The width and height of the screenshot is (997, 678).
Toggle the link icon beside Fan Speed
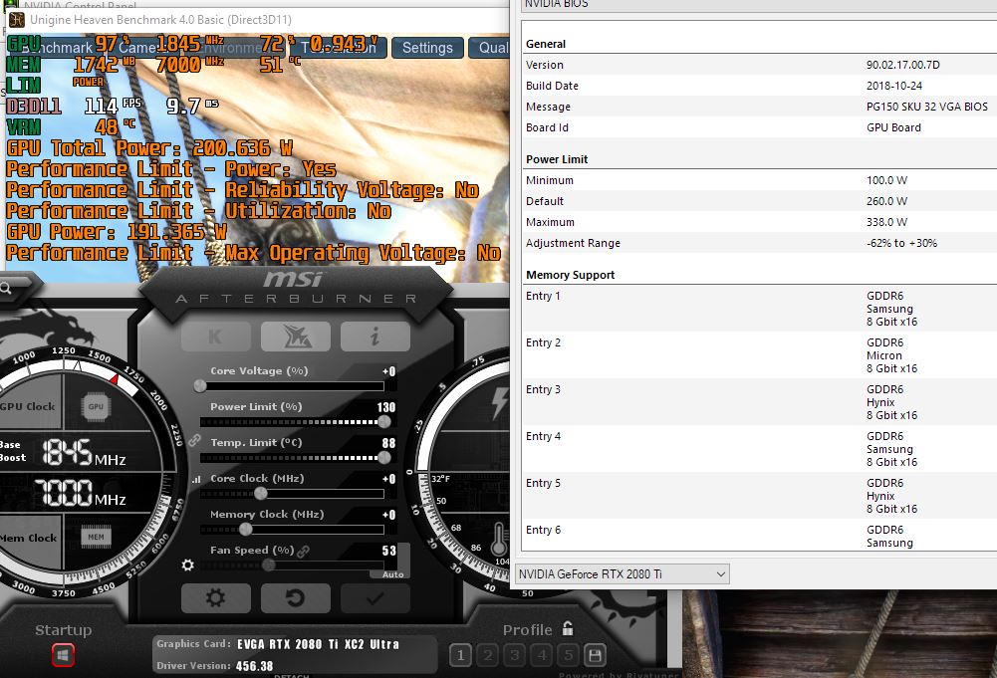(x=304, y=551)
